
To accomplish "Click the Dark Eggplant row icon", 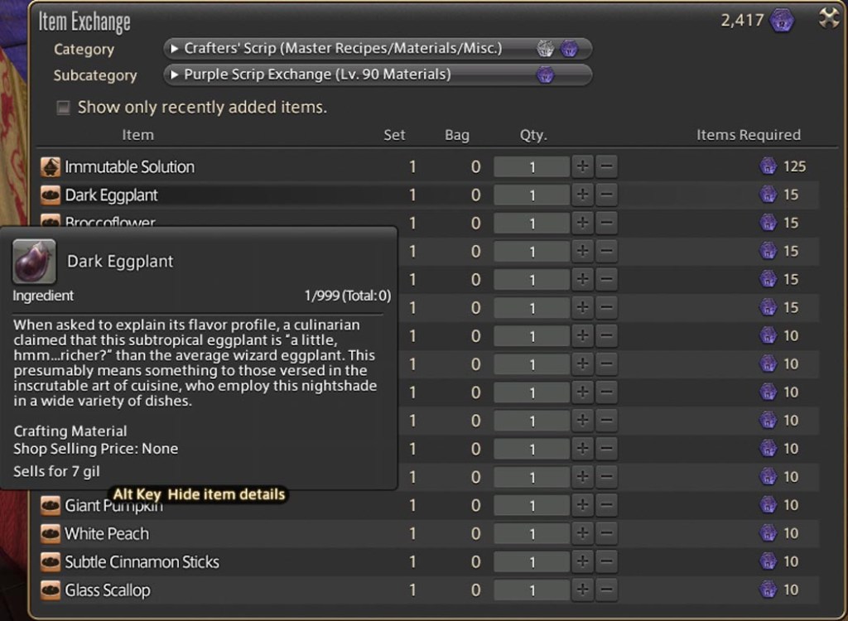I will (51, 195).
